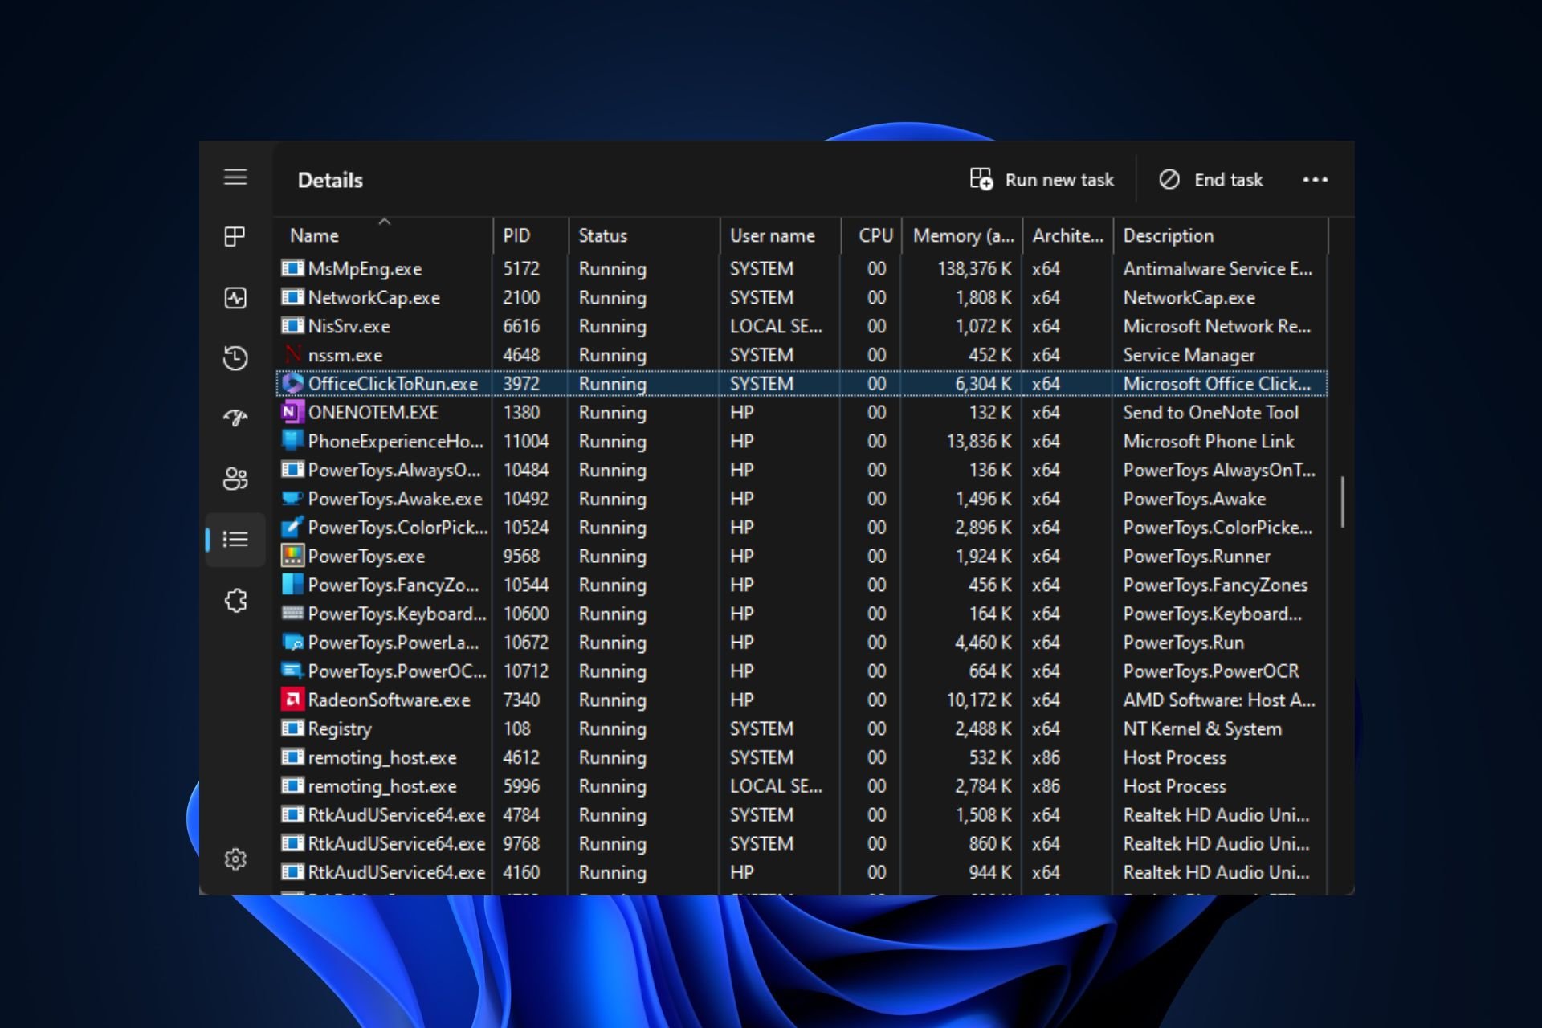Image resolution: width=1542 pixels, height=1028 pixels.
Task: Click the NetworkCap.exe process icon
Action: coord(292,297)
